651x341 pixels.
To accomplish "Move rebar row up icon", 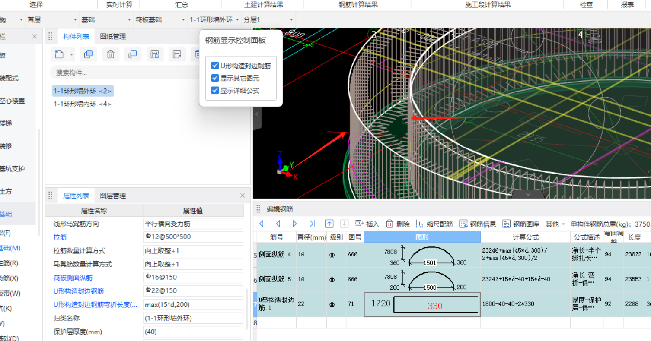I will point(329,224).
